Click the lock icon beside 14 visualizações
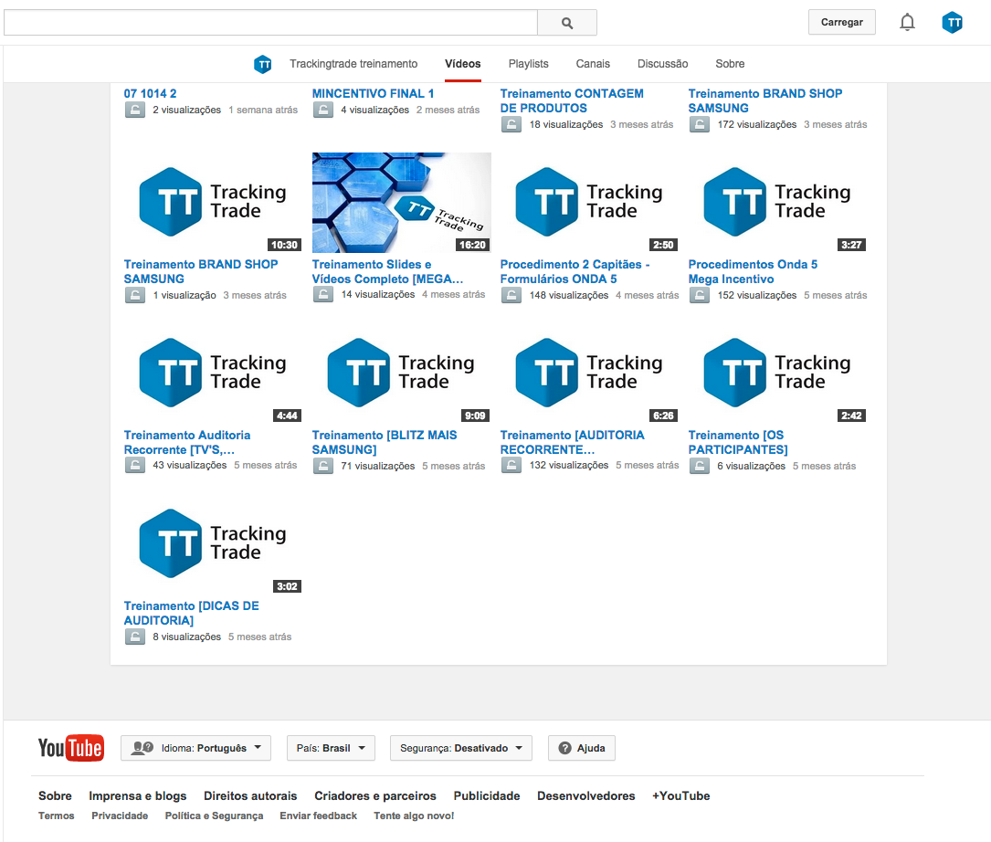Screen dimensions: 991x842 pos(323,295)
